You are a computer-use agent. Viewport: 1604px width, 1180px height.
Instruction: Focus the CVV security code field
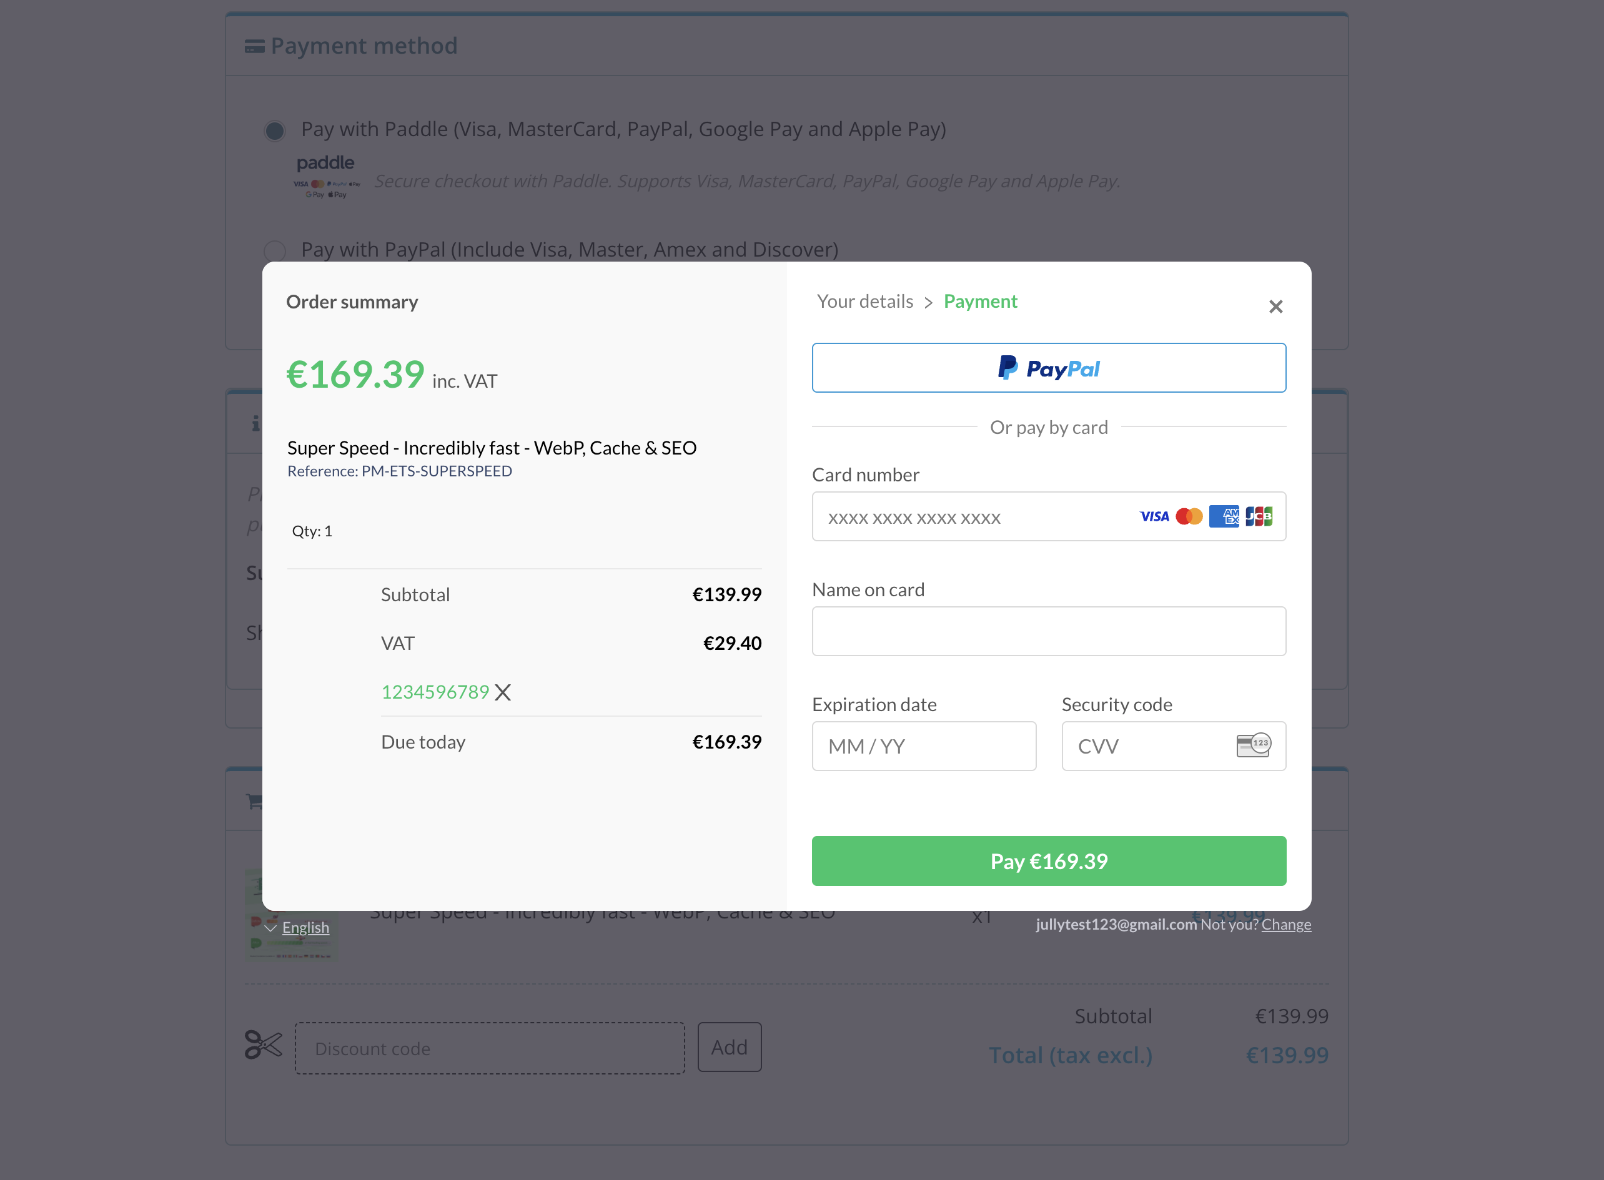click(1147, 745)
